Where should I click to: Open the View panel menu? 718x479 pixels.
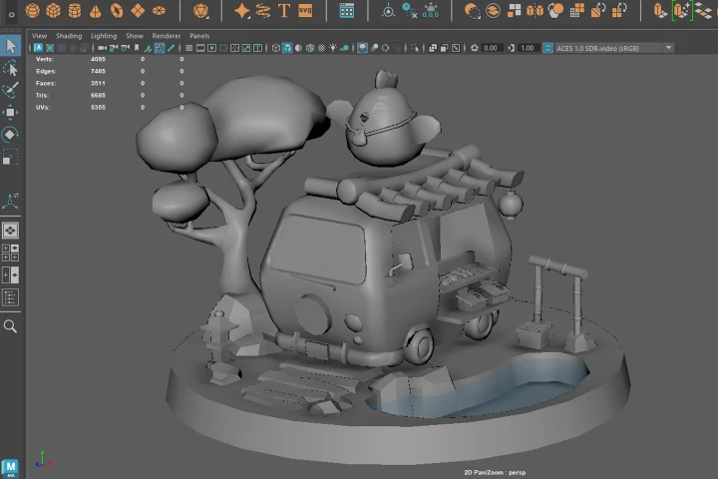tap(39, 36)
